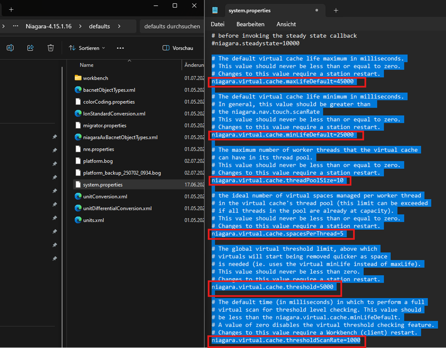Click file icon of colorCoding.properties
This screenshot has height=348, width=446.
point(78,102)
